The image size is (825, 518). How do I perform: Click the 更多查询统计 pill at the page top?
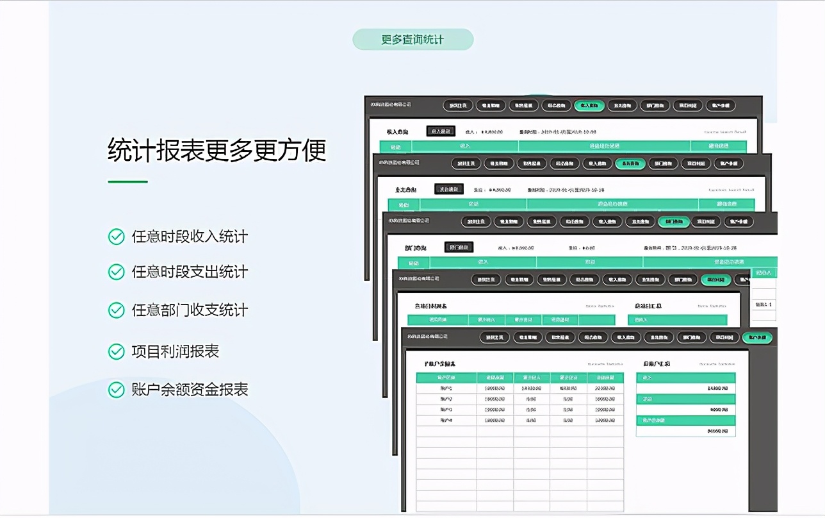click(x=412, y=39)
